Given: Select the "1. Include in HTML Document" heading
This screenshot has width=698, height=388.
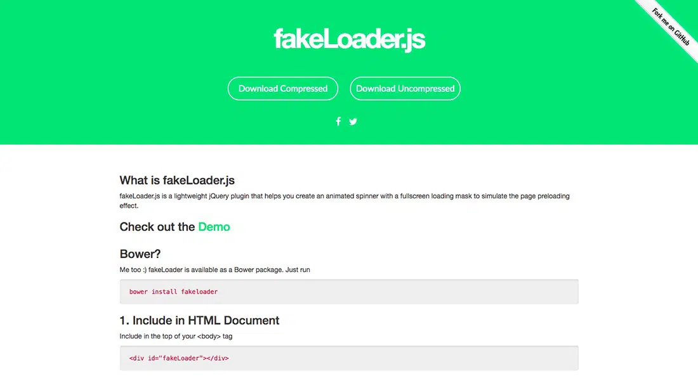Looking at the screenshot, I should pos(199,320).
